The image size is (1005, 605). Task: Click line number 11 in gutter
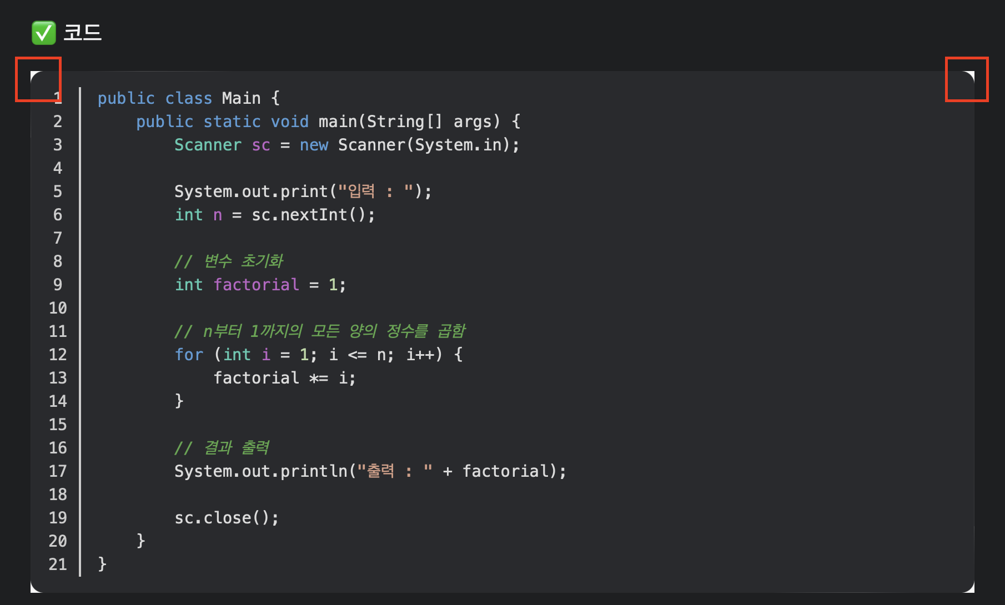(x=58, y=331)
